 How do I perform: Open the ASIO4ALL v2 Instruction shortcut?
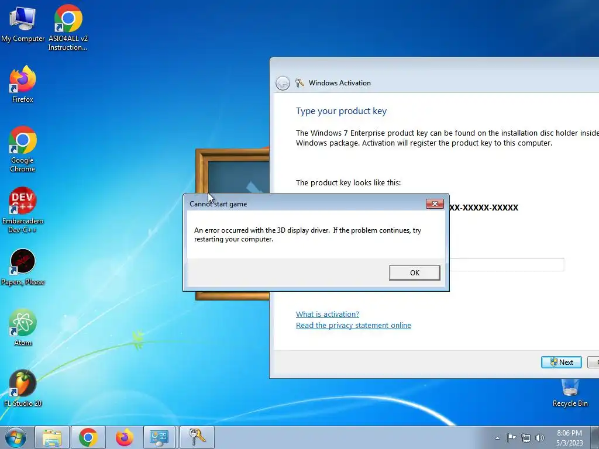point(68,27)
